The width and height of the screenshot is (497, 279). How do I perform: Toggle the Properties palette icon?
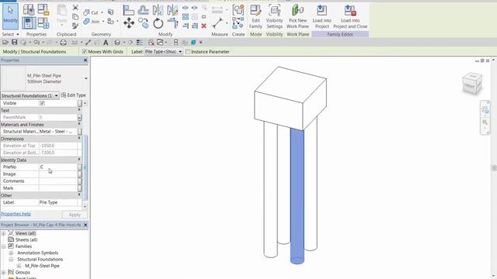29,23
